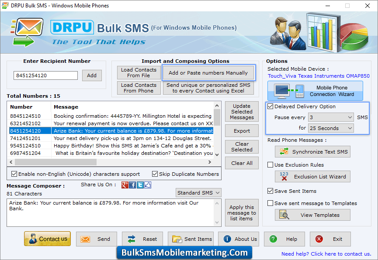
Task: Select row with number 6987451204
Action: tap(111, 153)
